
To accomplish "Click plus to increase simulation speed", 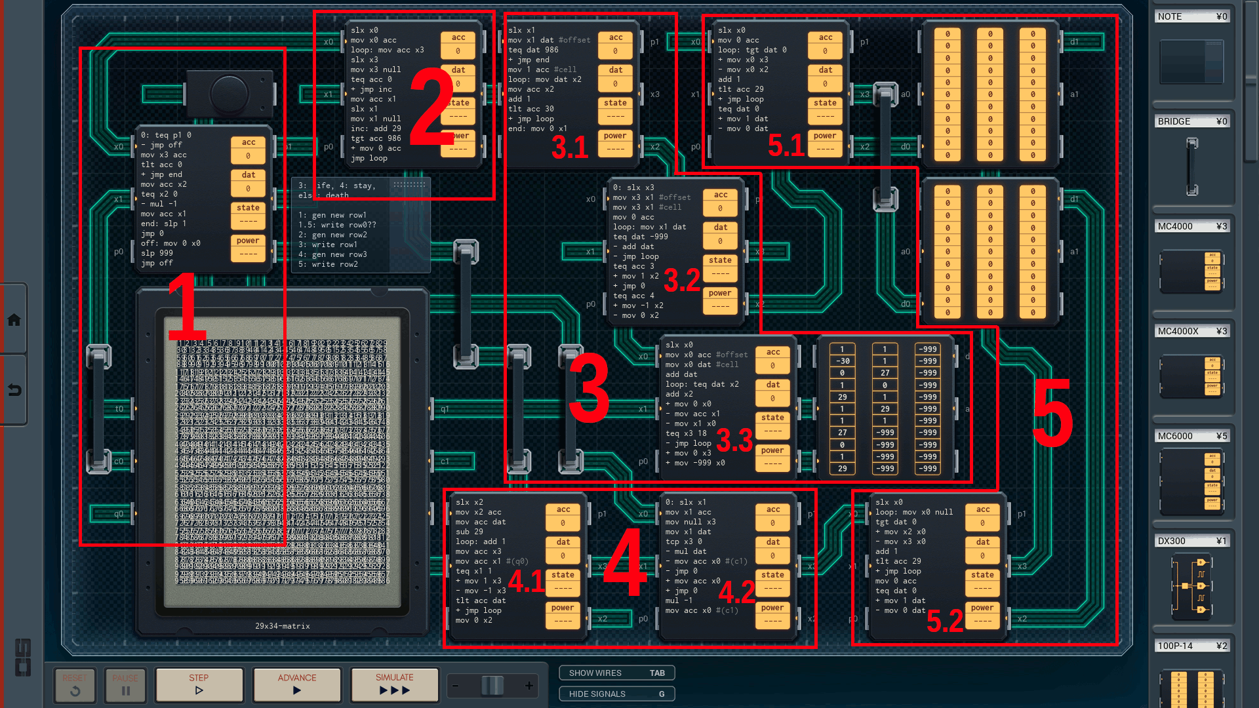I will click(529, 686).
